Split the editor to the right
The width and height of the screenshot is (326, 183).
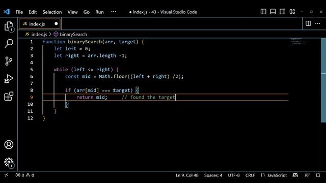click(x=308, y=24)
